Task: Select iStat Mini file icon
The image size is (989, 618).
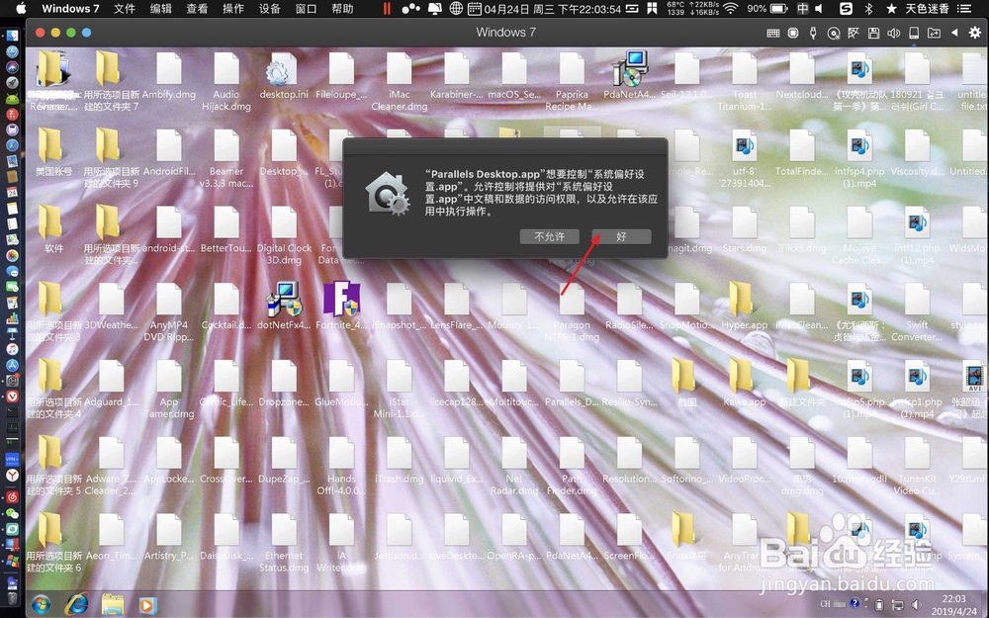Action: coord(399,390)
